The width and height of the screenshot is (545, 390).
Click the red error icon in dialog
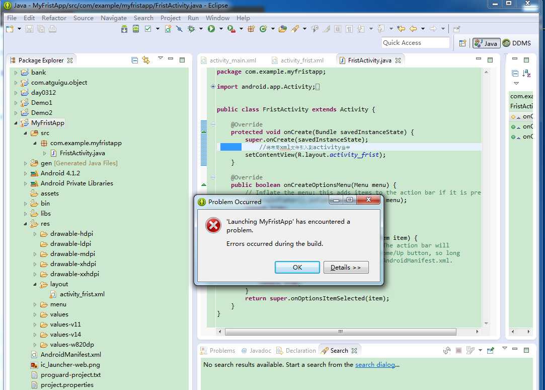tap(213, 225)
